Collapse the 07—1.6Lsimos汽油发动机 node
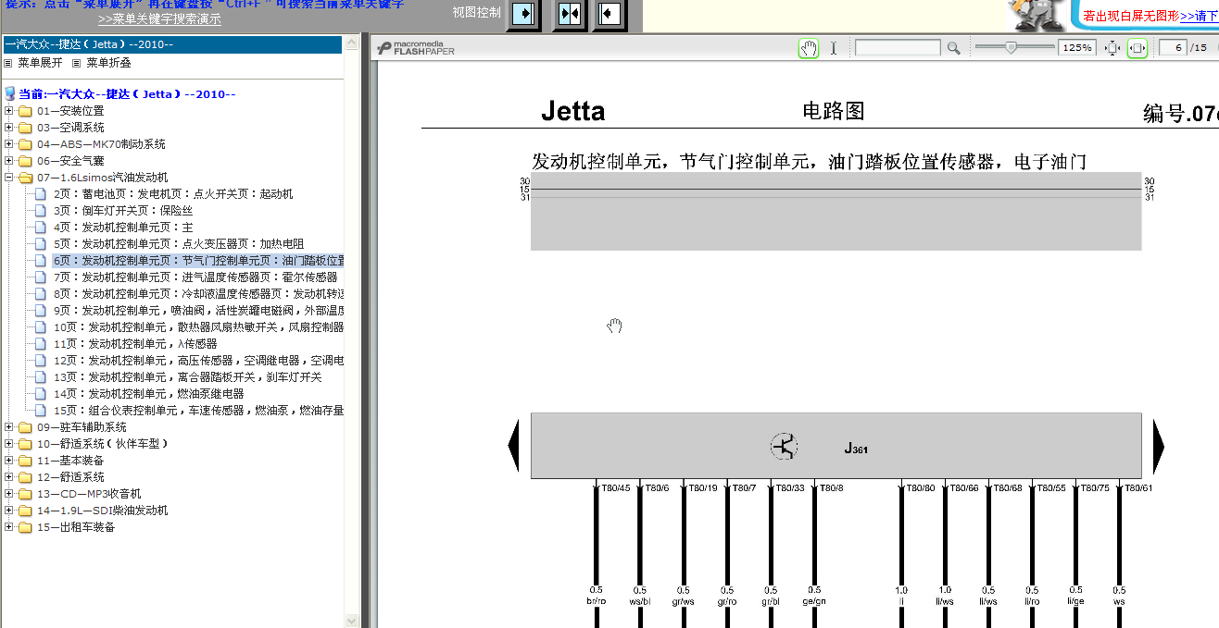 (9, 178)
